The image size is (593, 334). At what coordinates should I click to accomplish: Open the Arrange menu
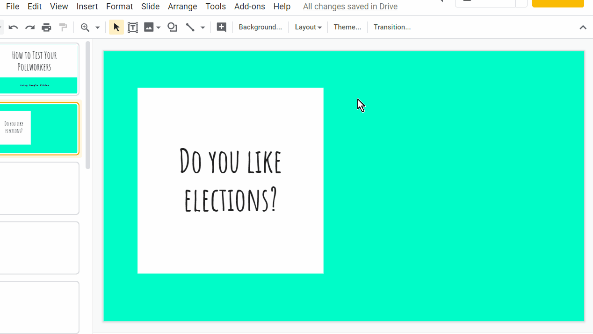coord(182,7)
